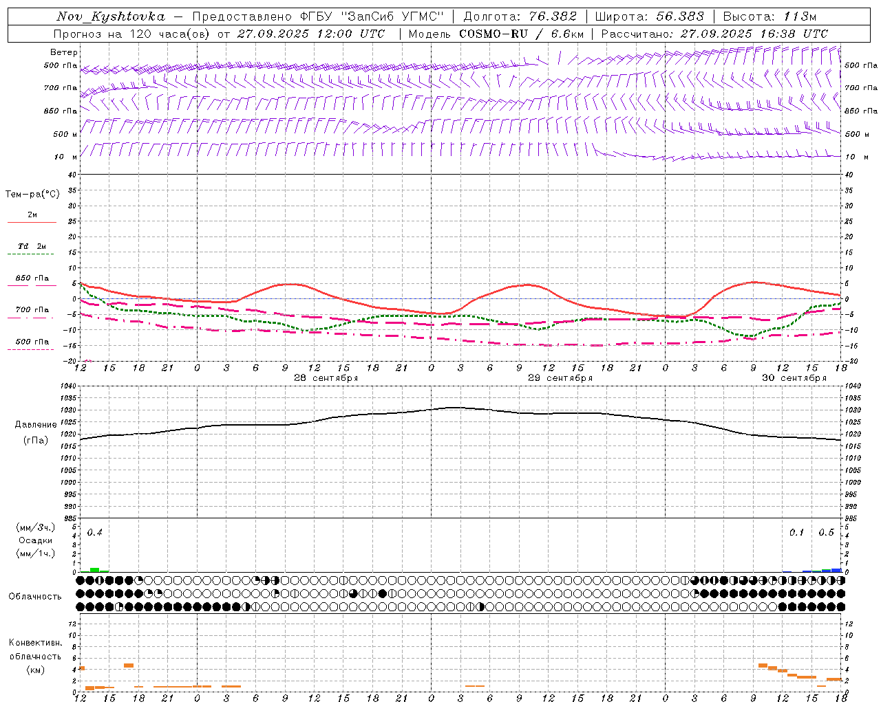Click the 28 сентября date label
The height and width of the screenshot is (704, 881).
pos(326,378)
